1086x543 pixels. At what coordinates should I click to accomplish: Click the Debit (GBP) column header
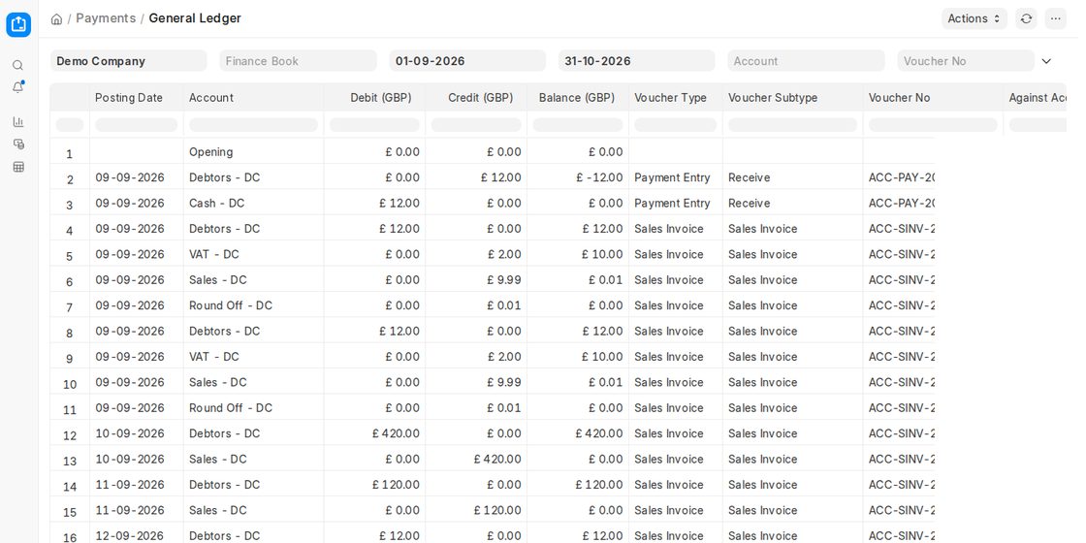tap(374, 98)
